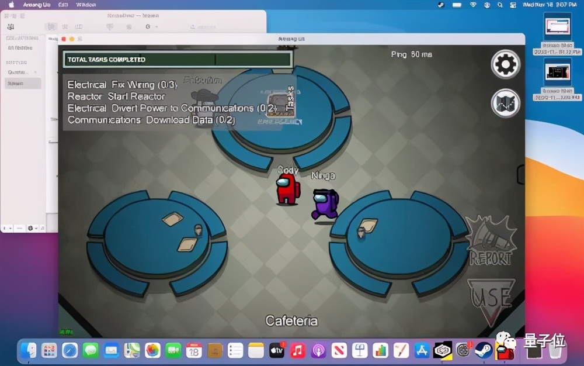Open the ship map button
584x366 pixels.
[x=505, y=103]
